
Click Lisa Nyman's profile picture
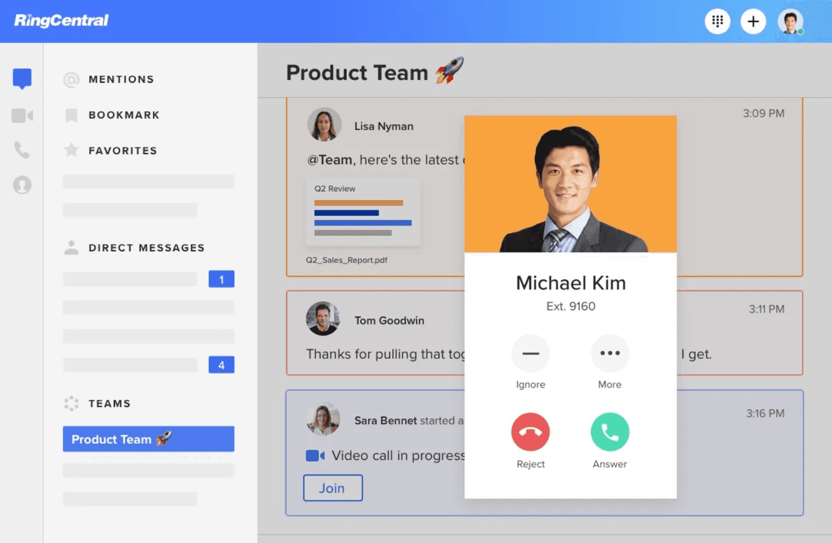tap(324, 125)
